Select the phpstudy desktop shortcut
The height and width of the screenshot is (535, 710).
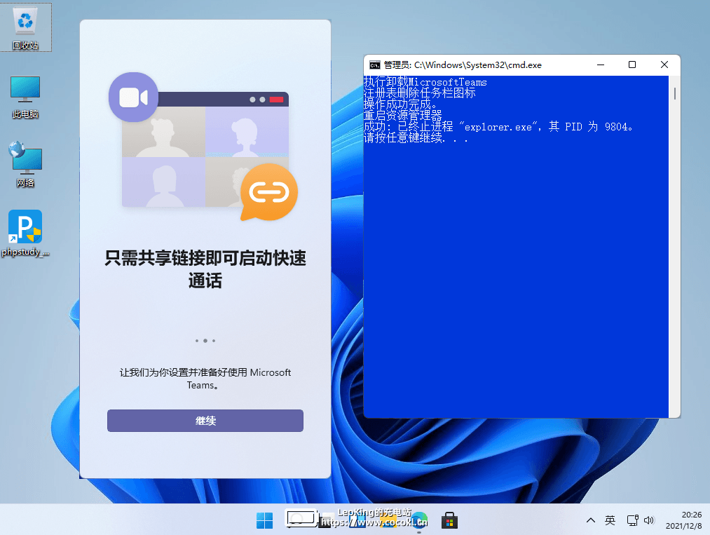click(x=25, y=233)
